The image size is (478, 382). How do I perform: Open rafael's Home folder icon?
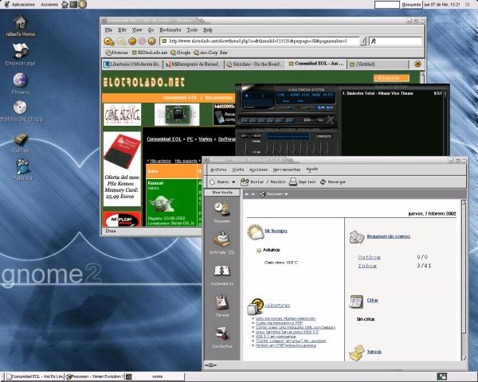tap(22, 23)
